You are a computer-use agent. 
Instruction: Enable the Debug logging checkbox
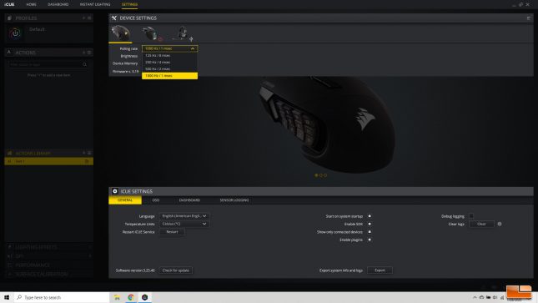tap(471, 216)
